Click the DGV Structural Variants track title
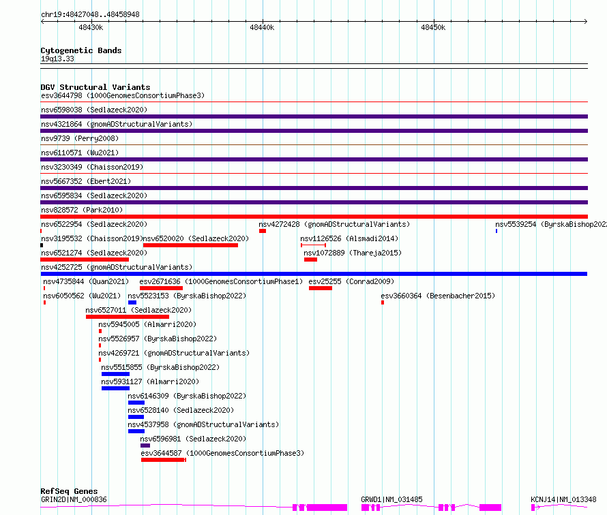This screenshot has height=515, width=607. click(x=95, y=87)
